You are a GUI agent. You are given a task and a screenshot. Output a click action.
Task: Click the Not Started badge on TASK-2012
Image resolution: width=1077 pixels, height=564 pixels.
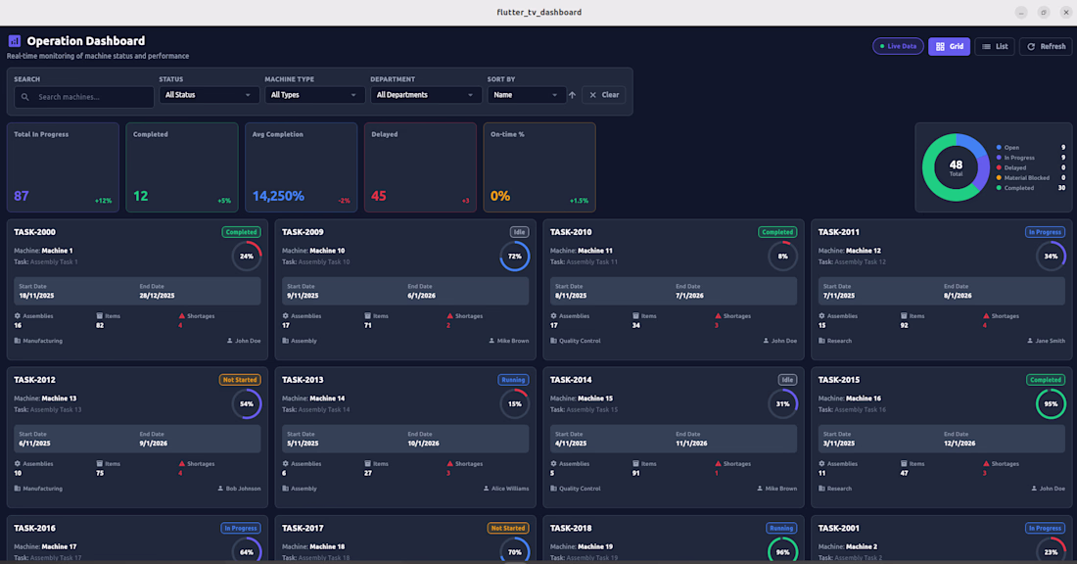pos(240,380)
